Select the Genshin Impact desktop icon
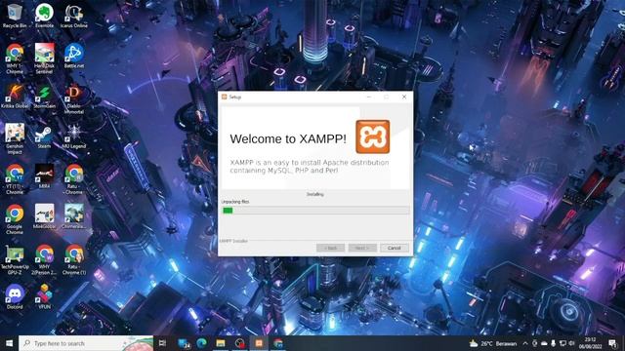The height and width of the screenshot is (351, 625). 15,138
